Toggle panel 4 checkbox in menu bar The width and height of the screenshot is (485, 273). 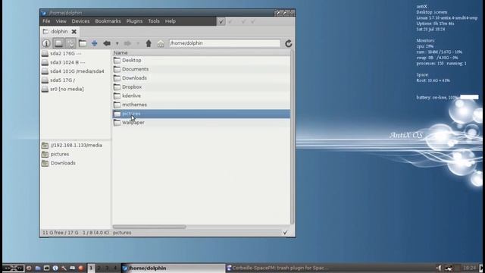(253, 21)
